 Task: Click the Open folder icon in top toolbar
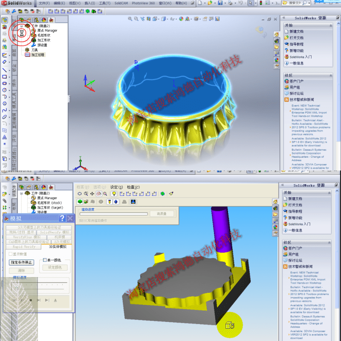point(210,3)
